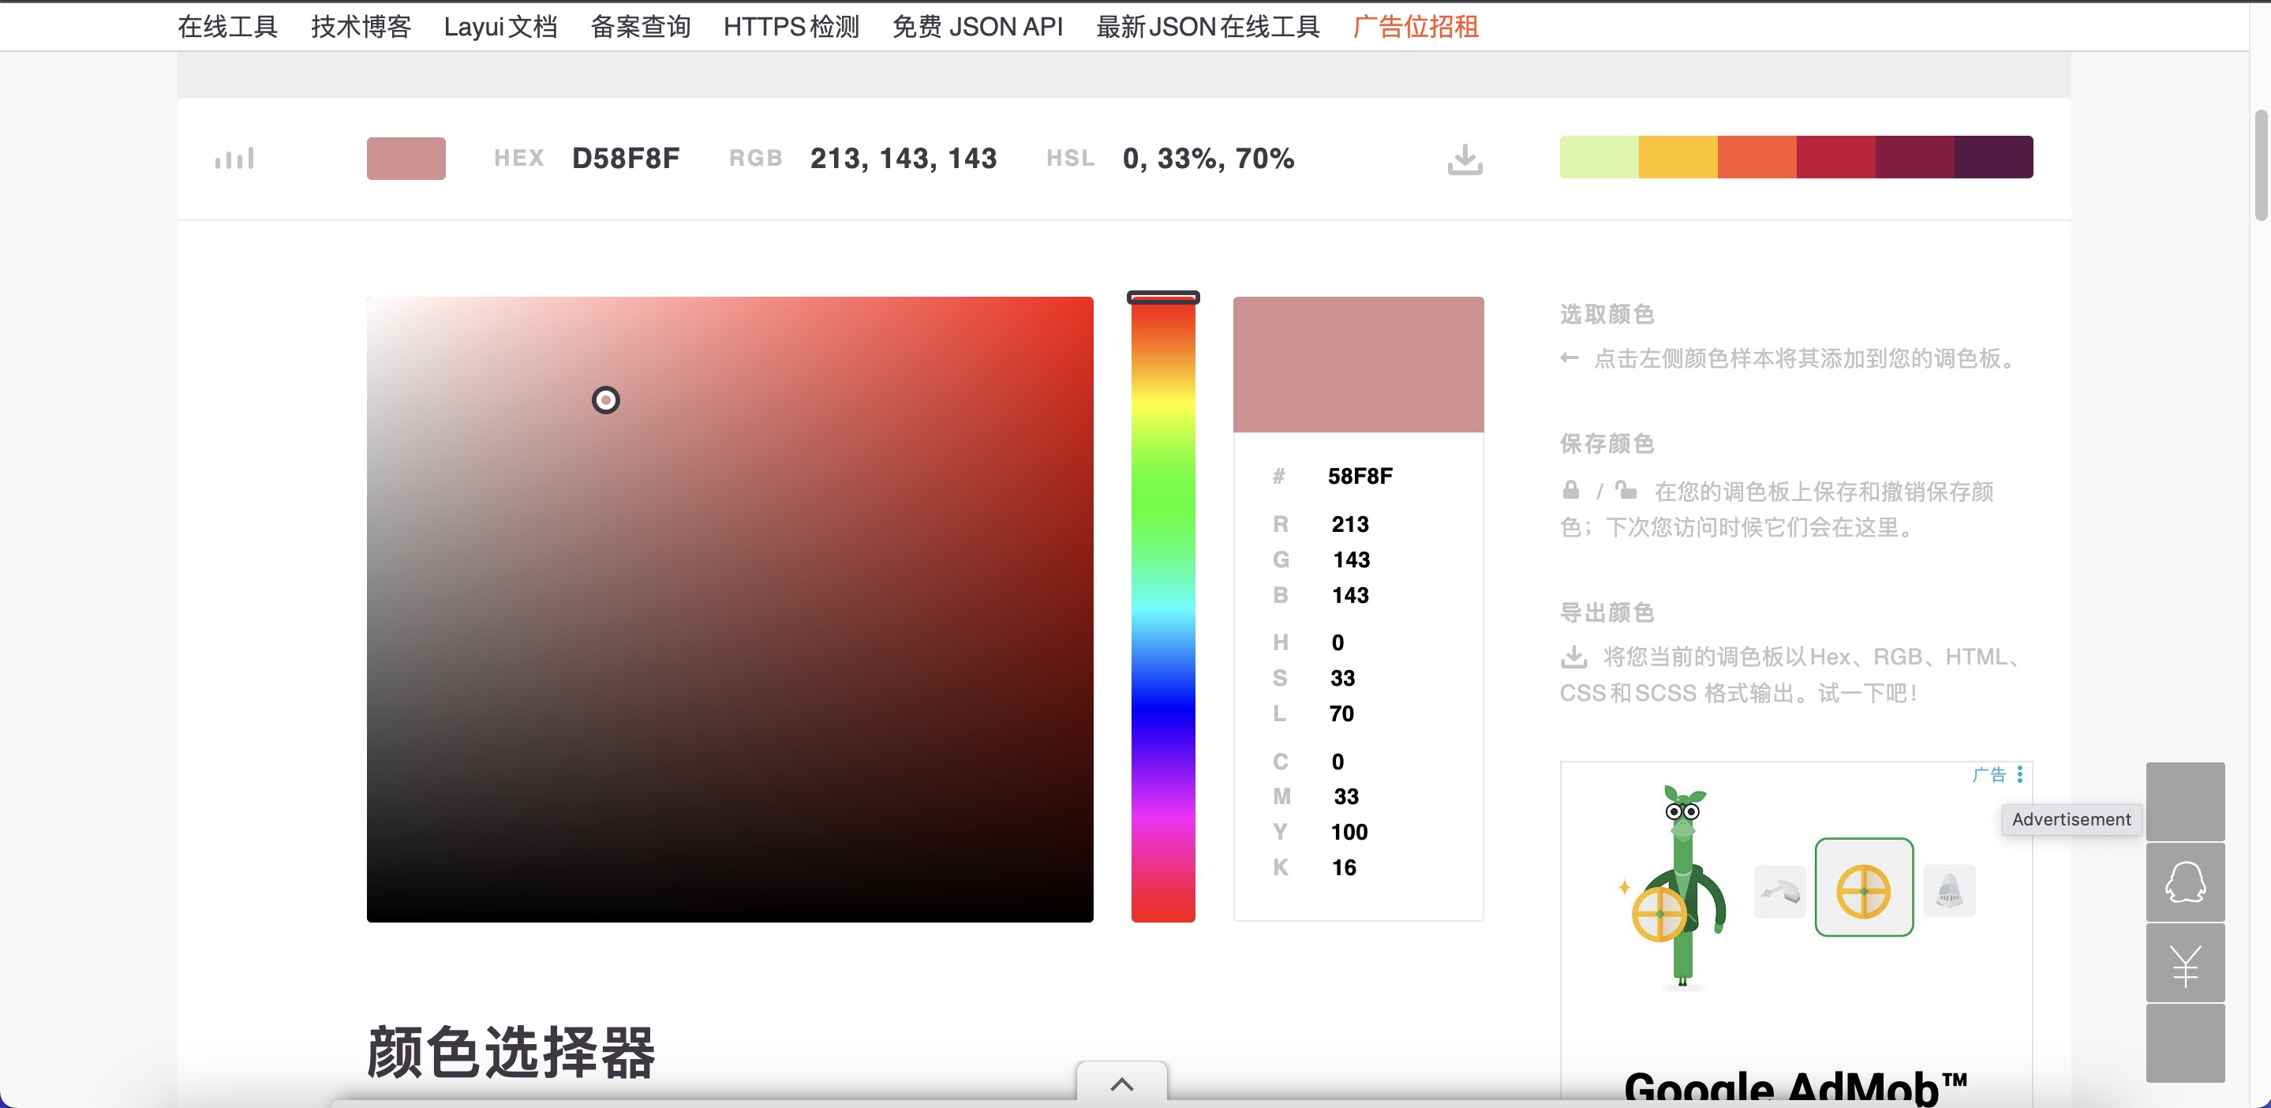Click the lock icon under 保存颜色

pyautogui.click(x=1570, y=490)
